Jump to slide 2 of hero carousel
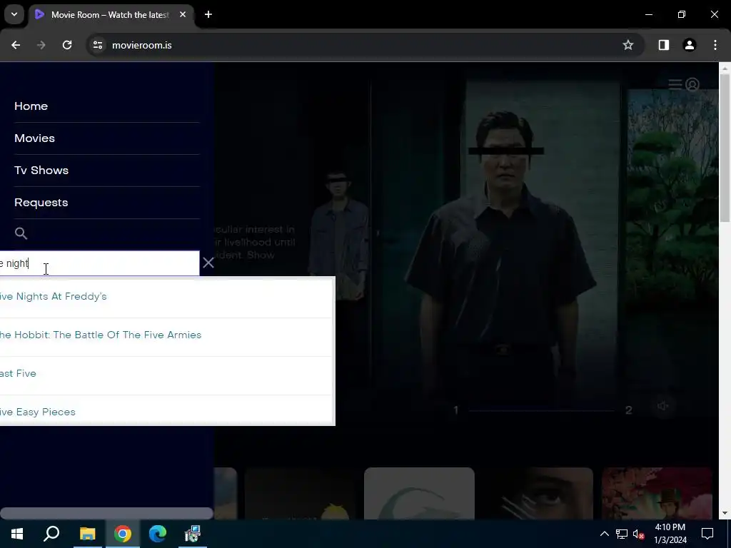 tap(628, 410)
